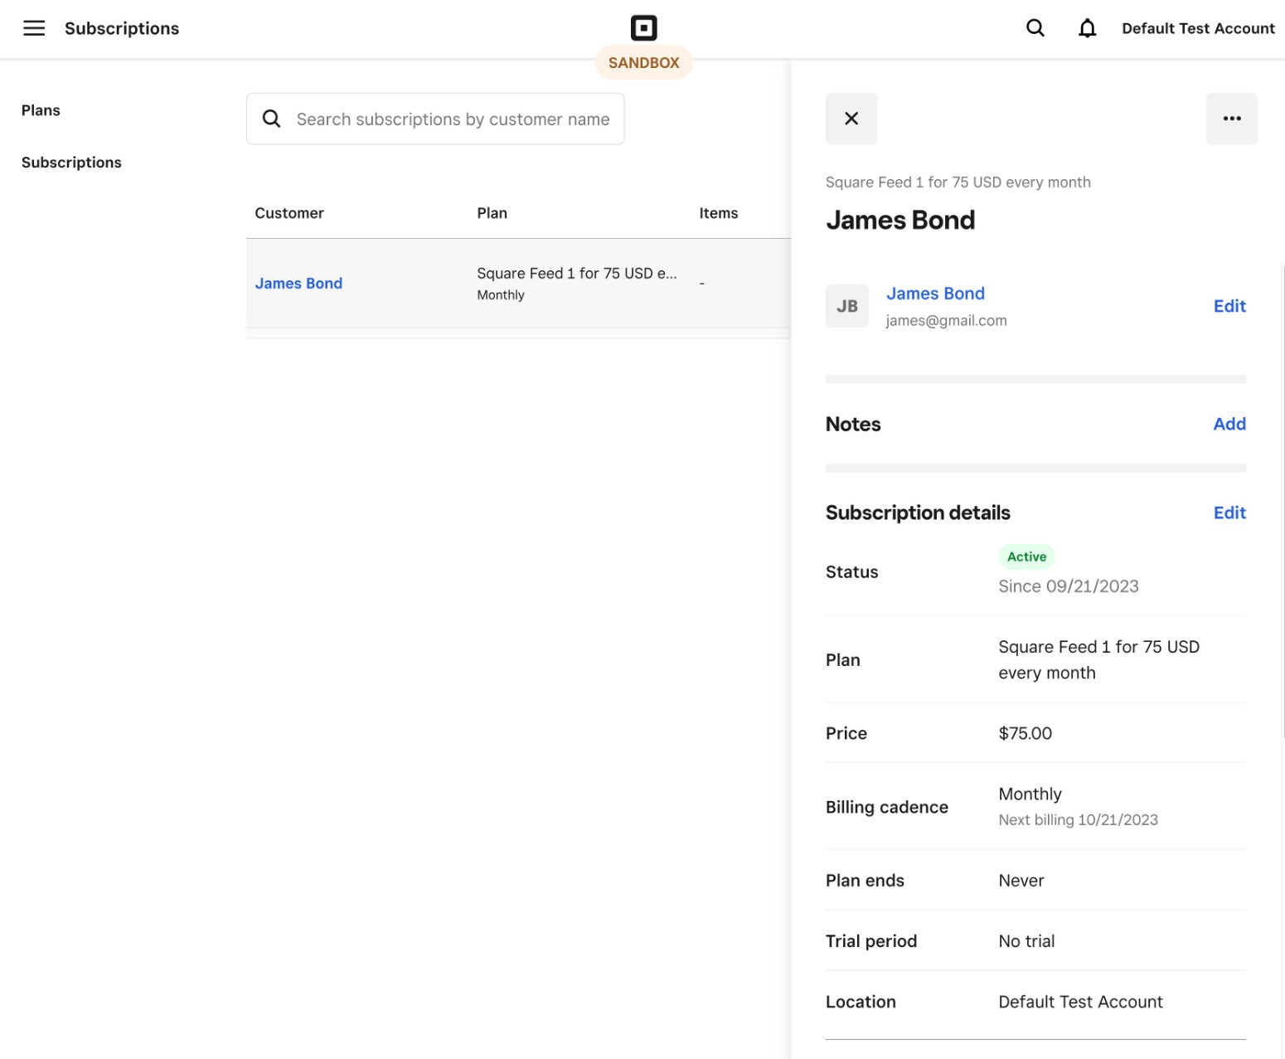The height and width of the screenshot is (1059, 1285).
Task: Click the search field magnifier icon
Action: [x=271, y=119]
